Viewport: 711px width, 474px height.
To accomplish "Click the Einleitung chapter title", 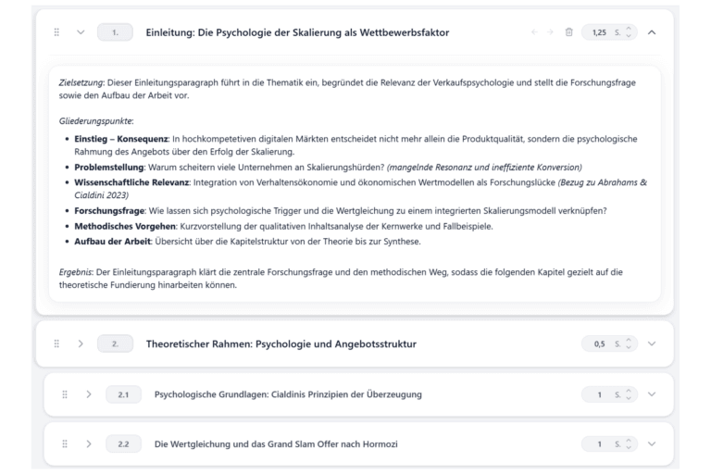I will pos(297,32).
